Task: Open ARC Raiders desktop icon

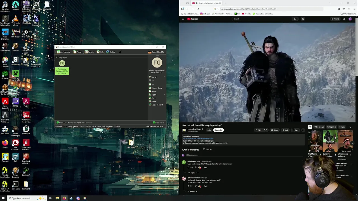Action: click(15, 33)
